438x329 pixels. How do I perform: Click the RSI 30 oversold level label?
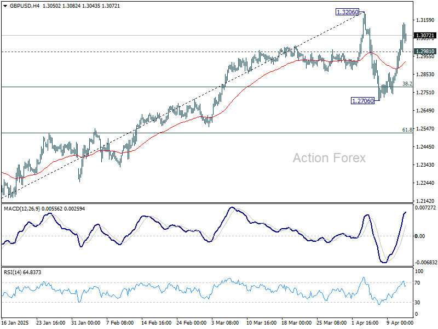(417, 303)
